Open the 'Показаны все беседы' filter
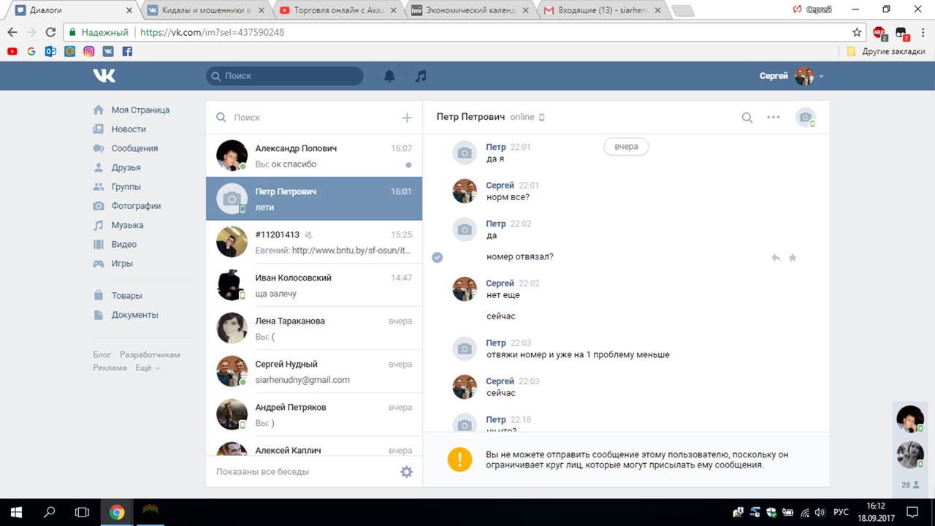935x526 pixels. point(262,472)
